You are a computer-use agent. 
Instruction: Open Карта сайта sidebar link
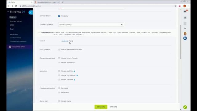tap(14, 34)
